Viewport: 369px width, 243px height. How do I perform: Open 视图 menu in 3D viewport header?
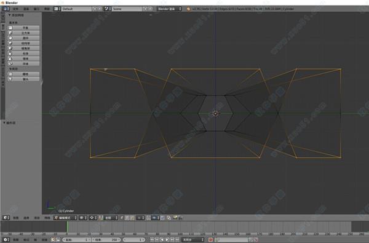(x=16, y=218)
